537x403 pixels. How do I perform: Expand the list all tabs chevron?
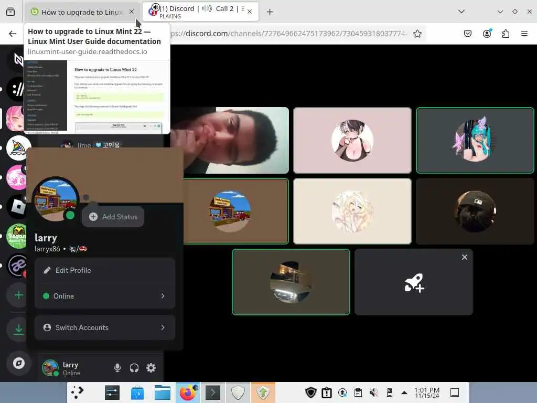461,12
